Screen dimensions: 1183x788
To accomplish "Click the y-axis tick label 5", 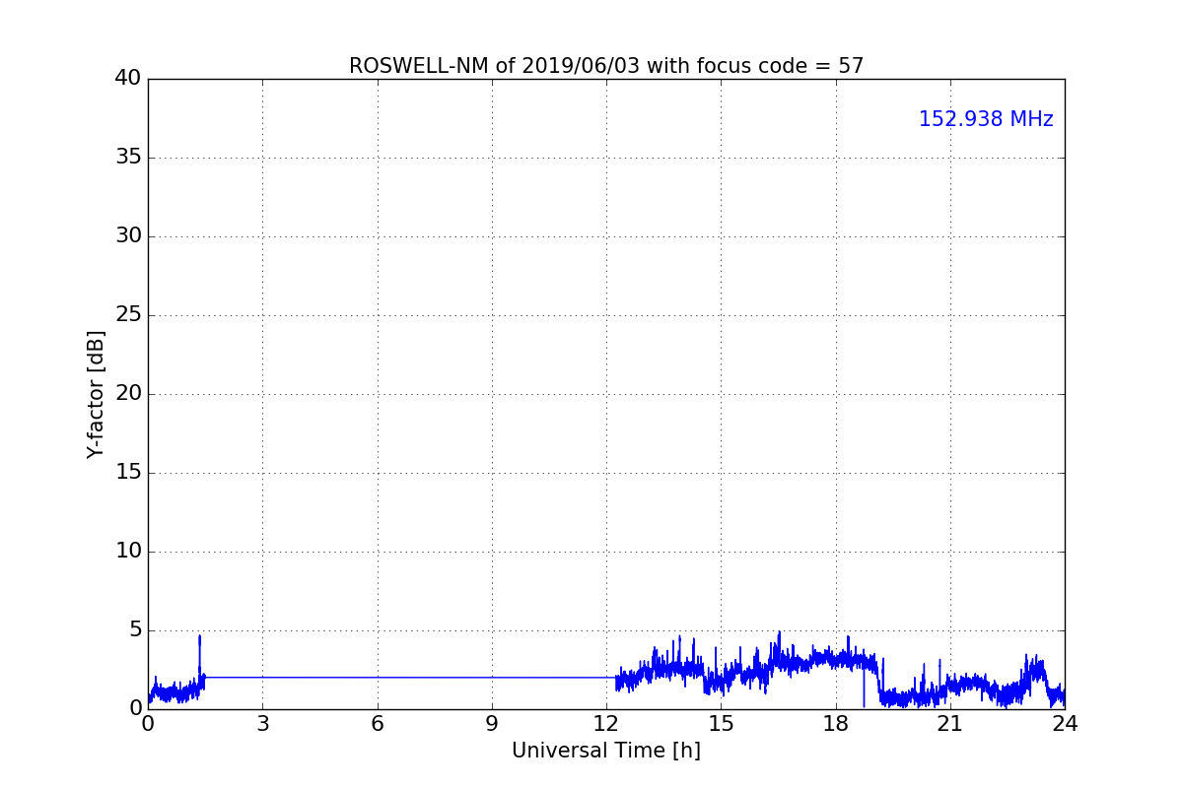I will point(134,630).
